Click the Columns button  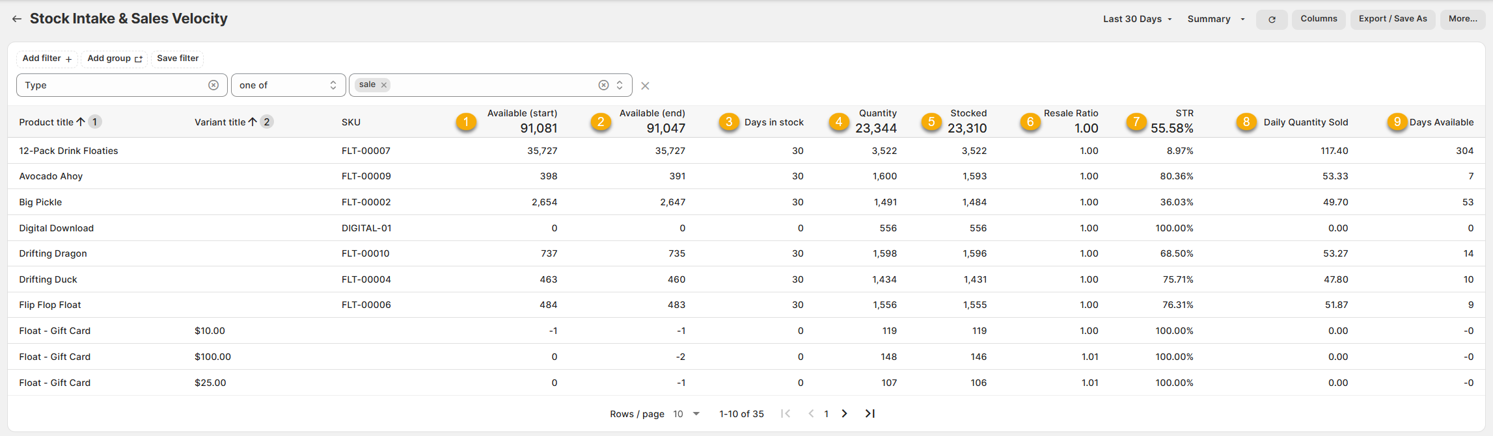coord(1319,19)
